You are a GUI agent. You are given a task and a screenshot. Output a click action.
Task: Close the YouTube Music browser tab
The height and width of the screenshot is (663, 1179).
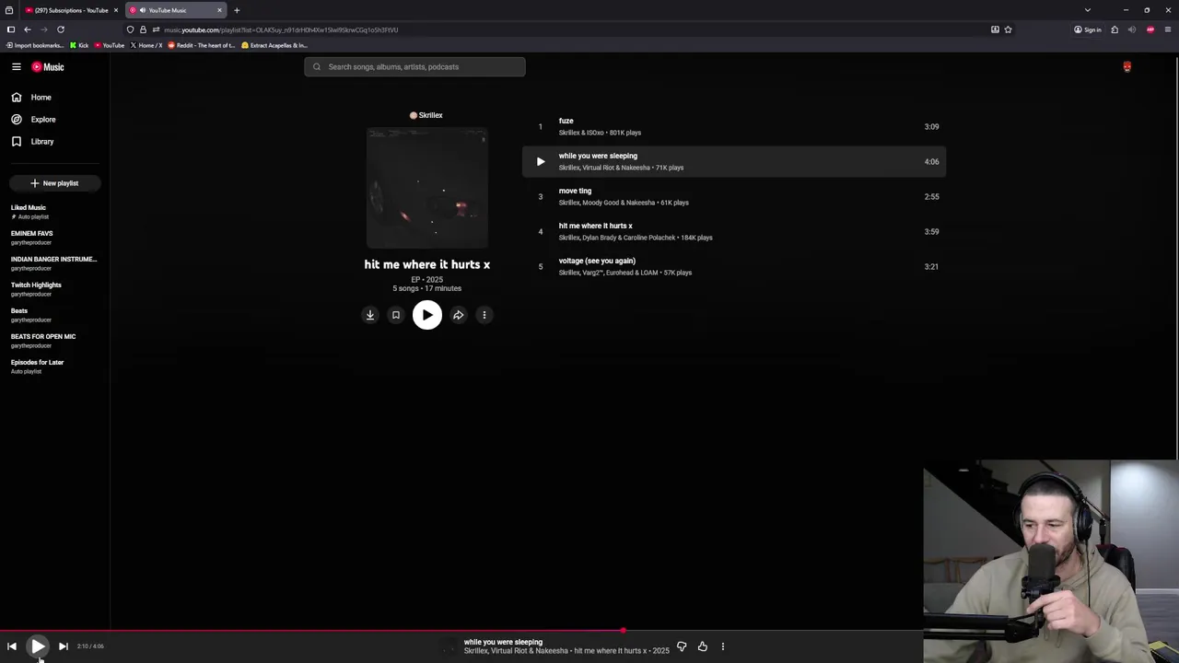pyautogui.click(x=219, y=10)
